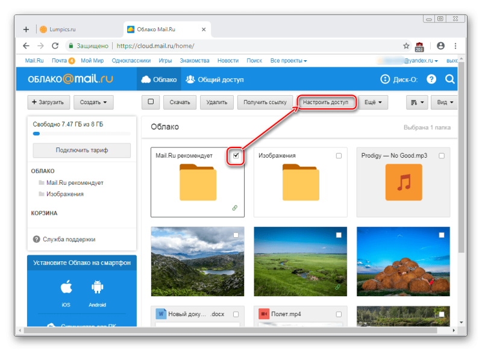Click the Android robot icon

(x=97, y=287)
